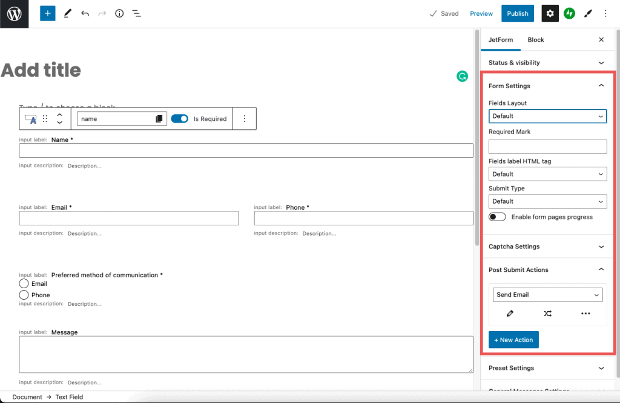Click the Message textarea field
Image resolution: width=620 pixels, height=403 pixels.
point(246,355)
